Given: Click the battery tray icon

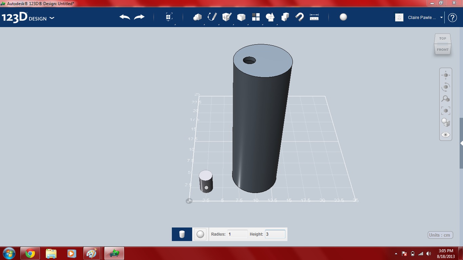Looking at the screenshot, I should [412, 254].
